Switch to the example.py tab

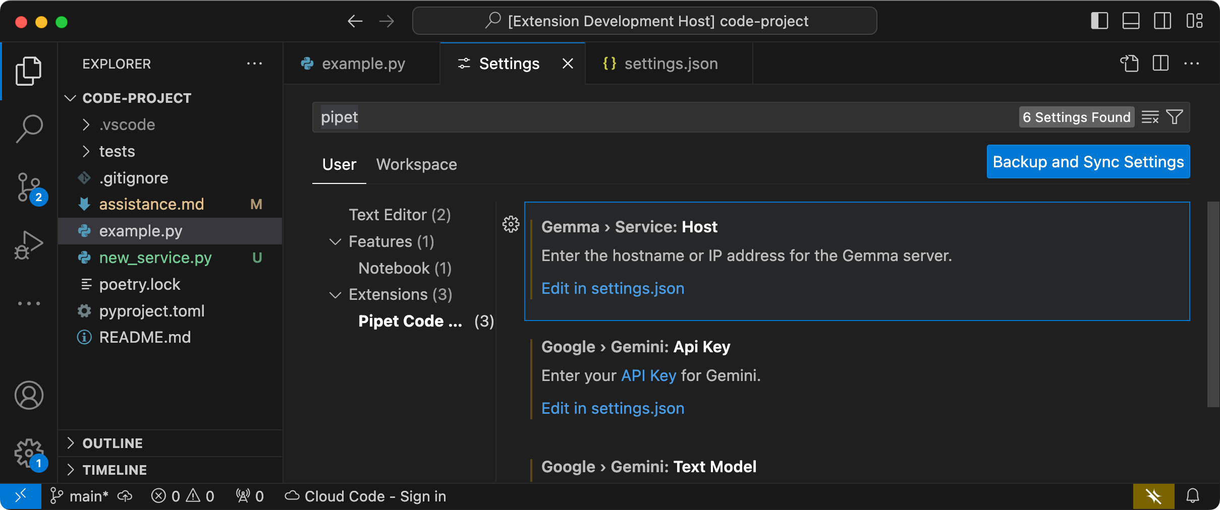[x=363, y=63]
